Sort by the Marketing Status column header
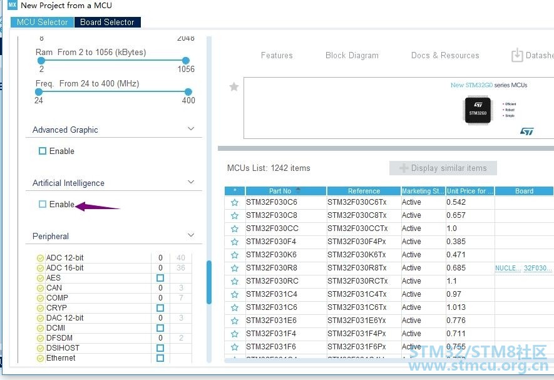The image size is (554, 380). pyautogui.click(x=423, y=191)
